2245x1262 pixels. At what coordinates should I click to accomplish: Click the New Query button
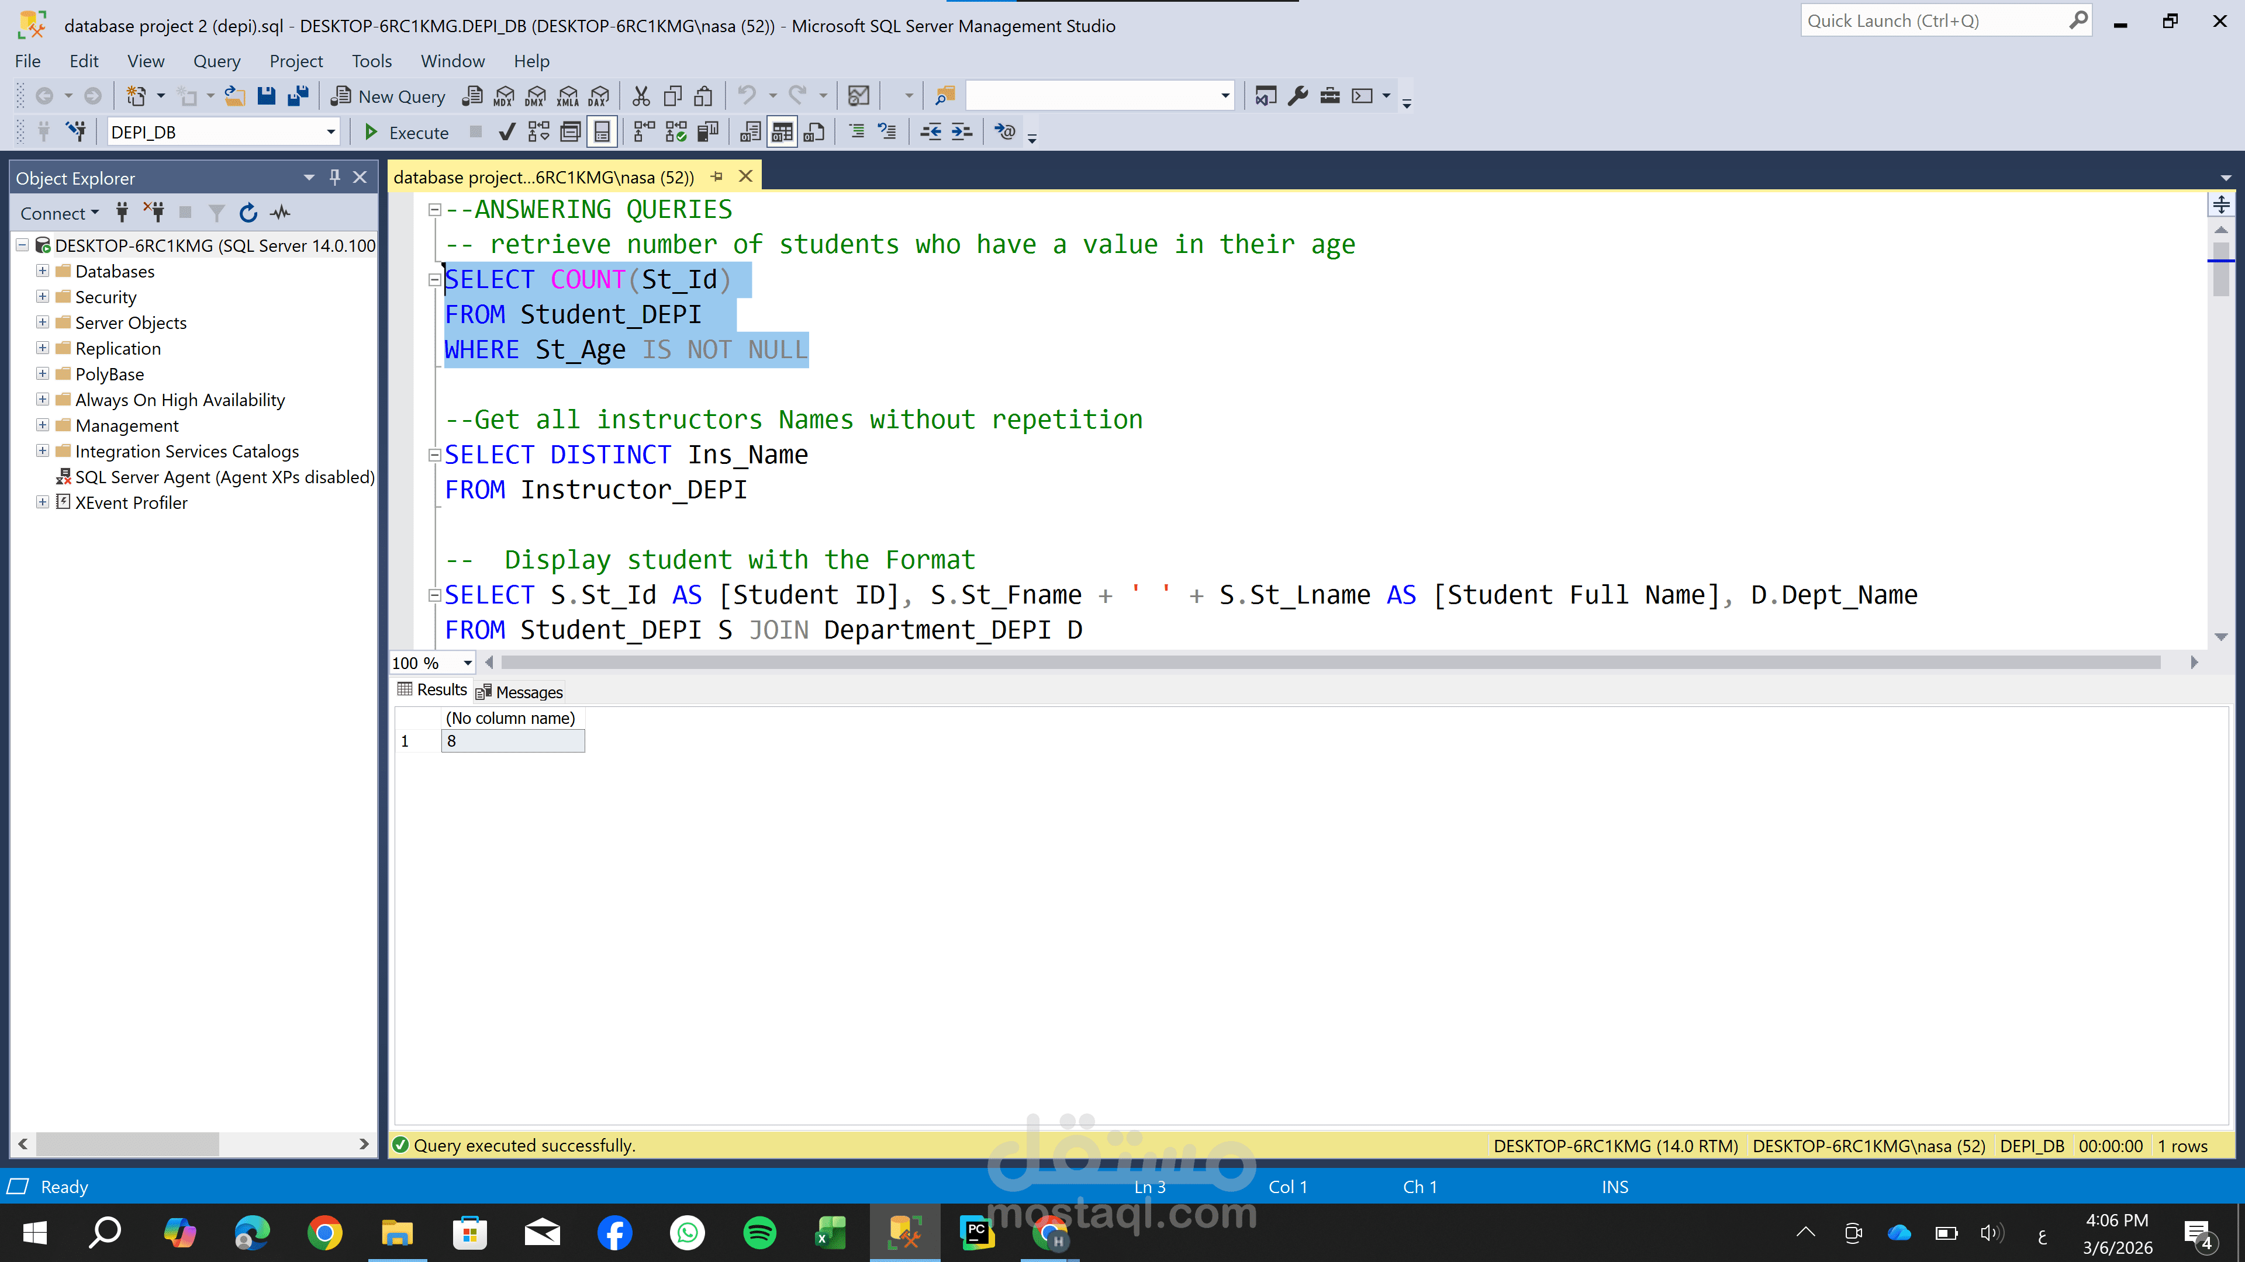(x=389, y=96)
